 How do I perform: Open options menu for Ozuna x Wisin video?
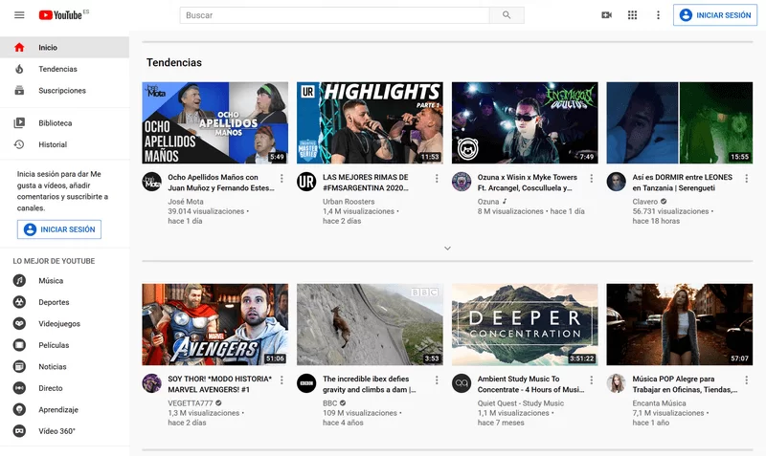click(592, 179)
